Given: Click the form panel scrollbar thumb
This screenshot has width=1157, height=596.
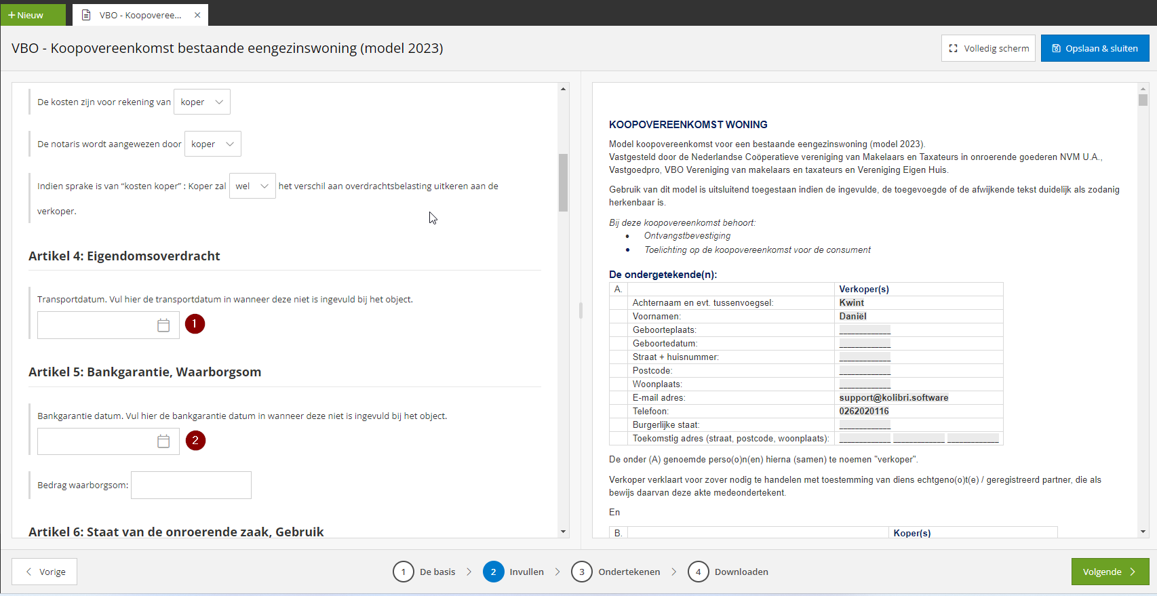Looking at the screenshot, I should click(x=563, y=182).
